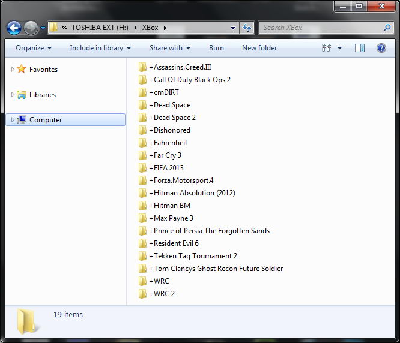This screenshot has width=400, height=343.
Task: Click New folder in the toolbar
Action: (x=259, y=48)
